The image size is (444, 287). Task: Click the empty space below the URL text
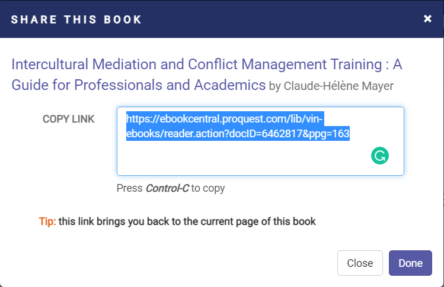[237, 160]
